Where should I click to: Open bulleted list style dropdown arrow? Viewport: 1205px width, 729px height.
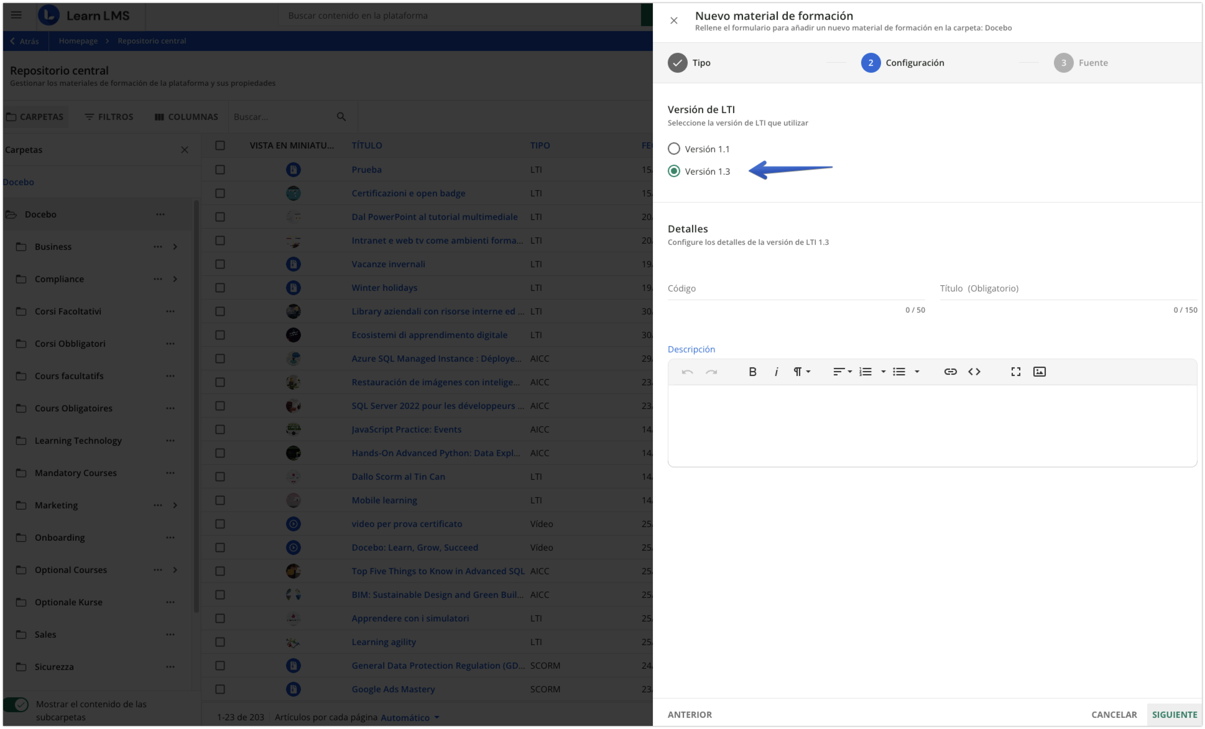pos(916,372)
